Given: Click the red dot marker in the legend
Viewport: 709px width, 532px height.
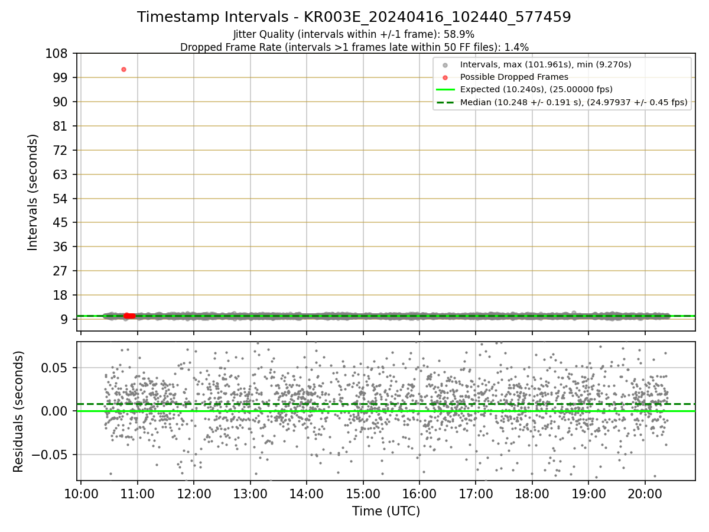Looking at the screenshot, I should pos(445,77).
